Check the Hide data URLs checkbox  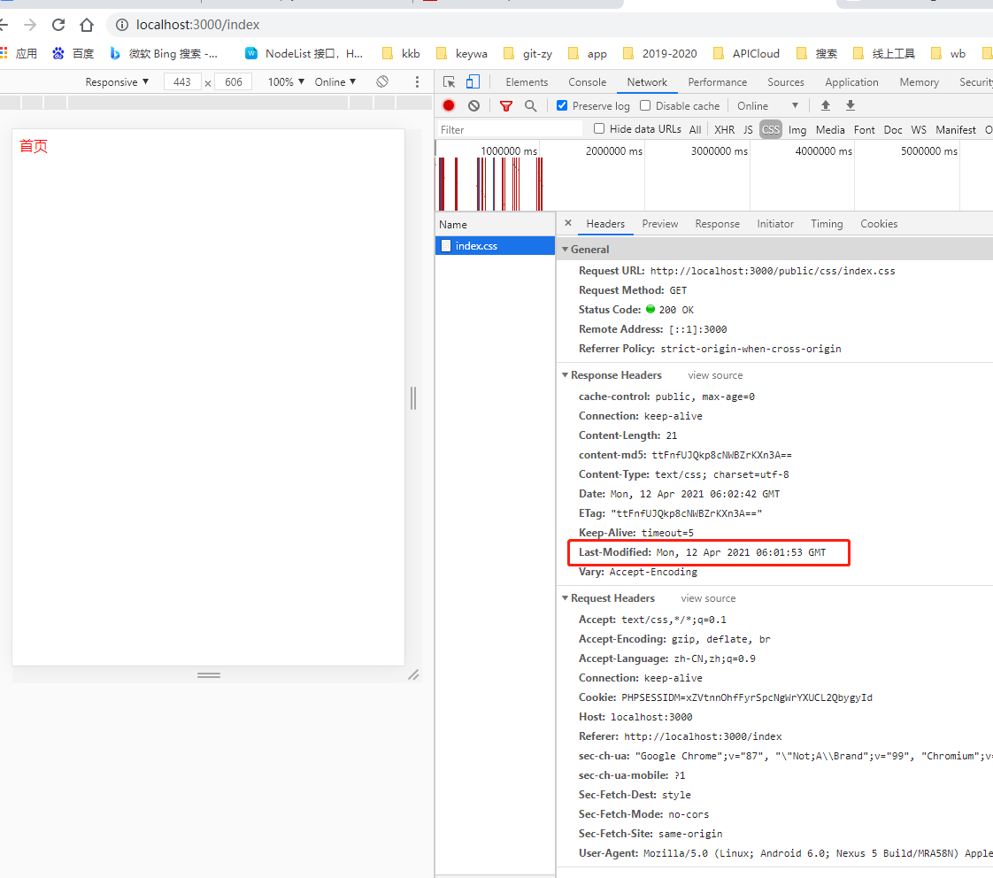pos(599,129)
